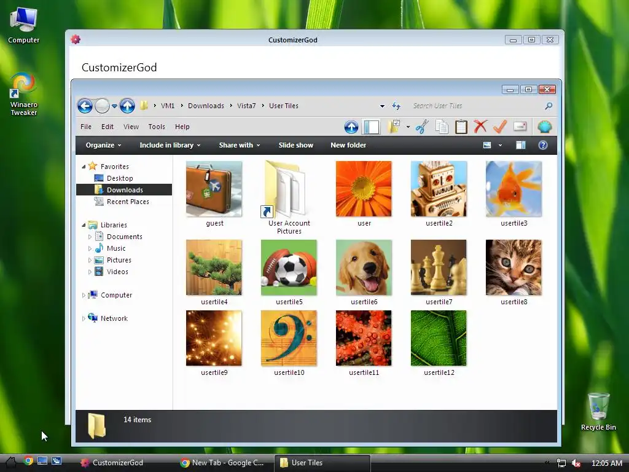This screenshot has width=629, height=472.
Task: Select the Pictures library
Action: (119, 260)
